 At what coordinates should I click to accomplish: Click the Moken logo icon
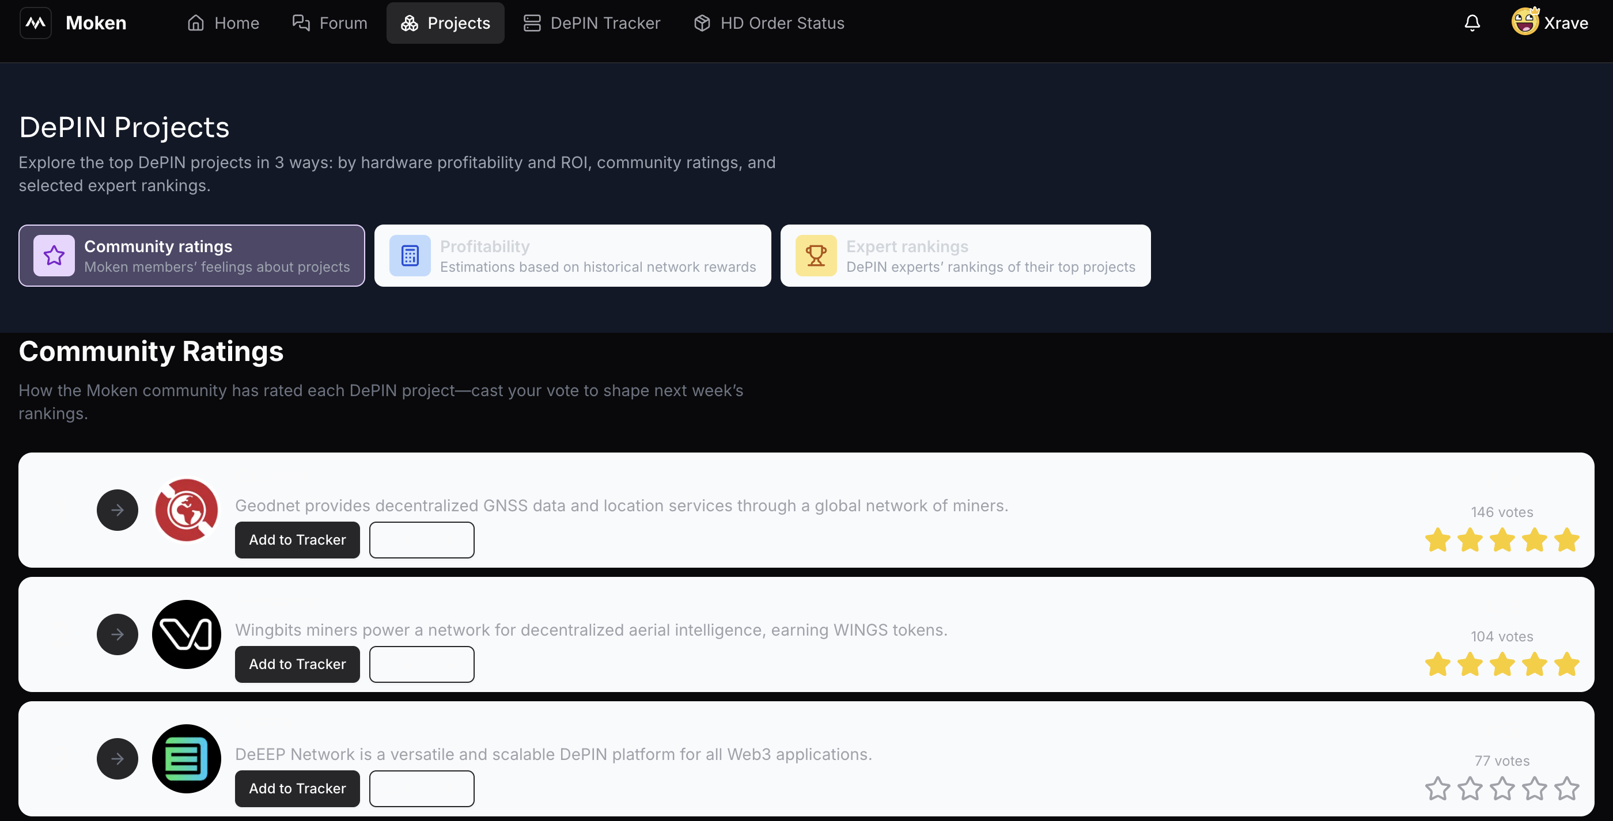pos(36,23)
